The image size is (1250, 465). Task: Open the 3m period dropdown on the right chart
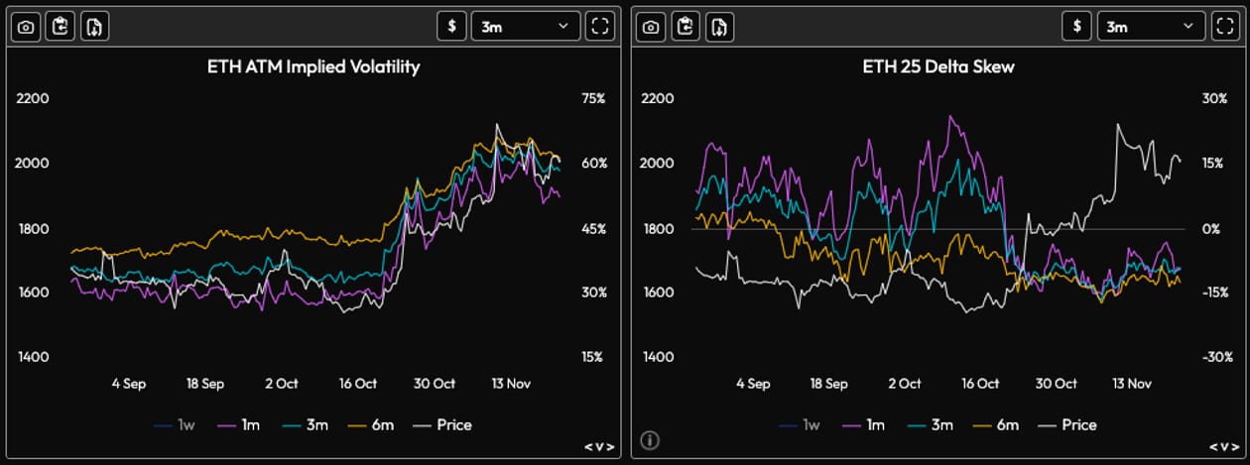(1151, 27)
